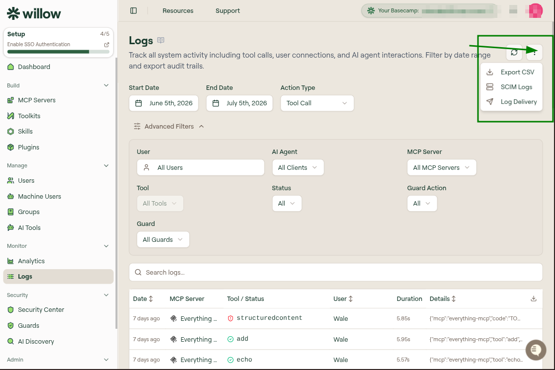Open Support in top bar
This screenshot has height=370, width=555.
(228, 10)
